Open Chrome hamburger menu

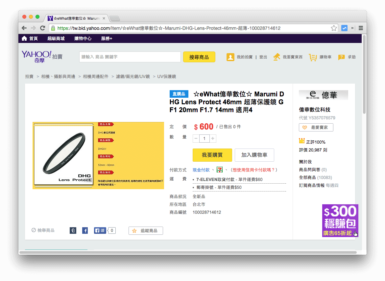pos(361,28)
